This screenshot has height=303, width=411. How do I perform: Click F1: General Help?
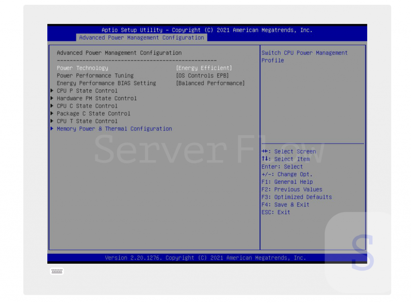[x=287, y=182]
